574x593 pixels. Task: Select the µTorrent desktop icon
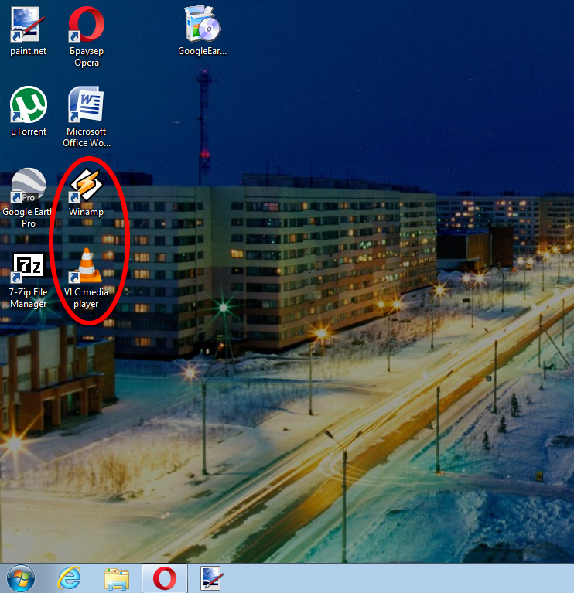click(29, 105)
